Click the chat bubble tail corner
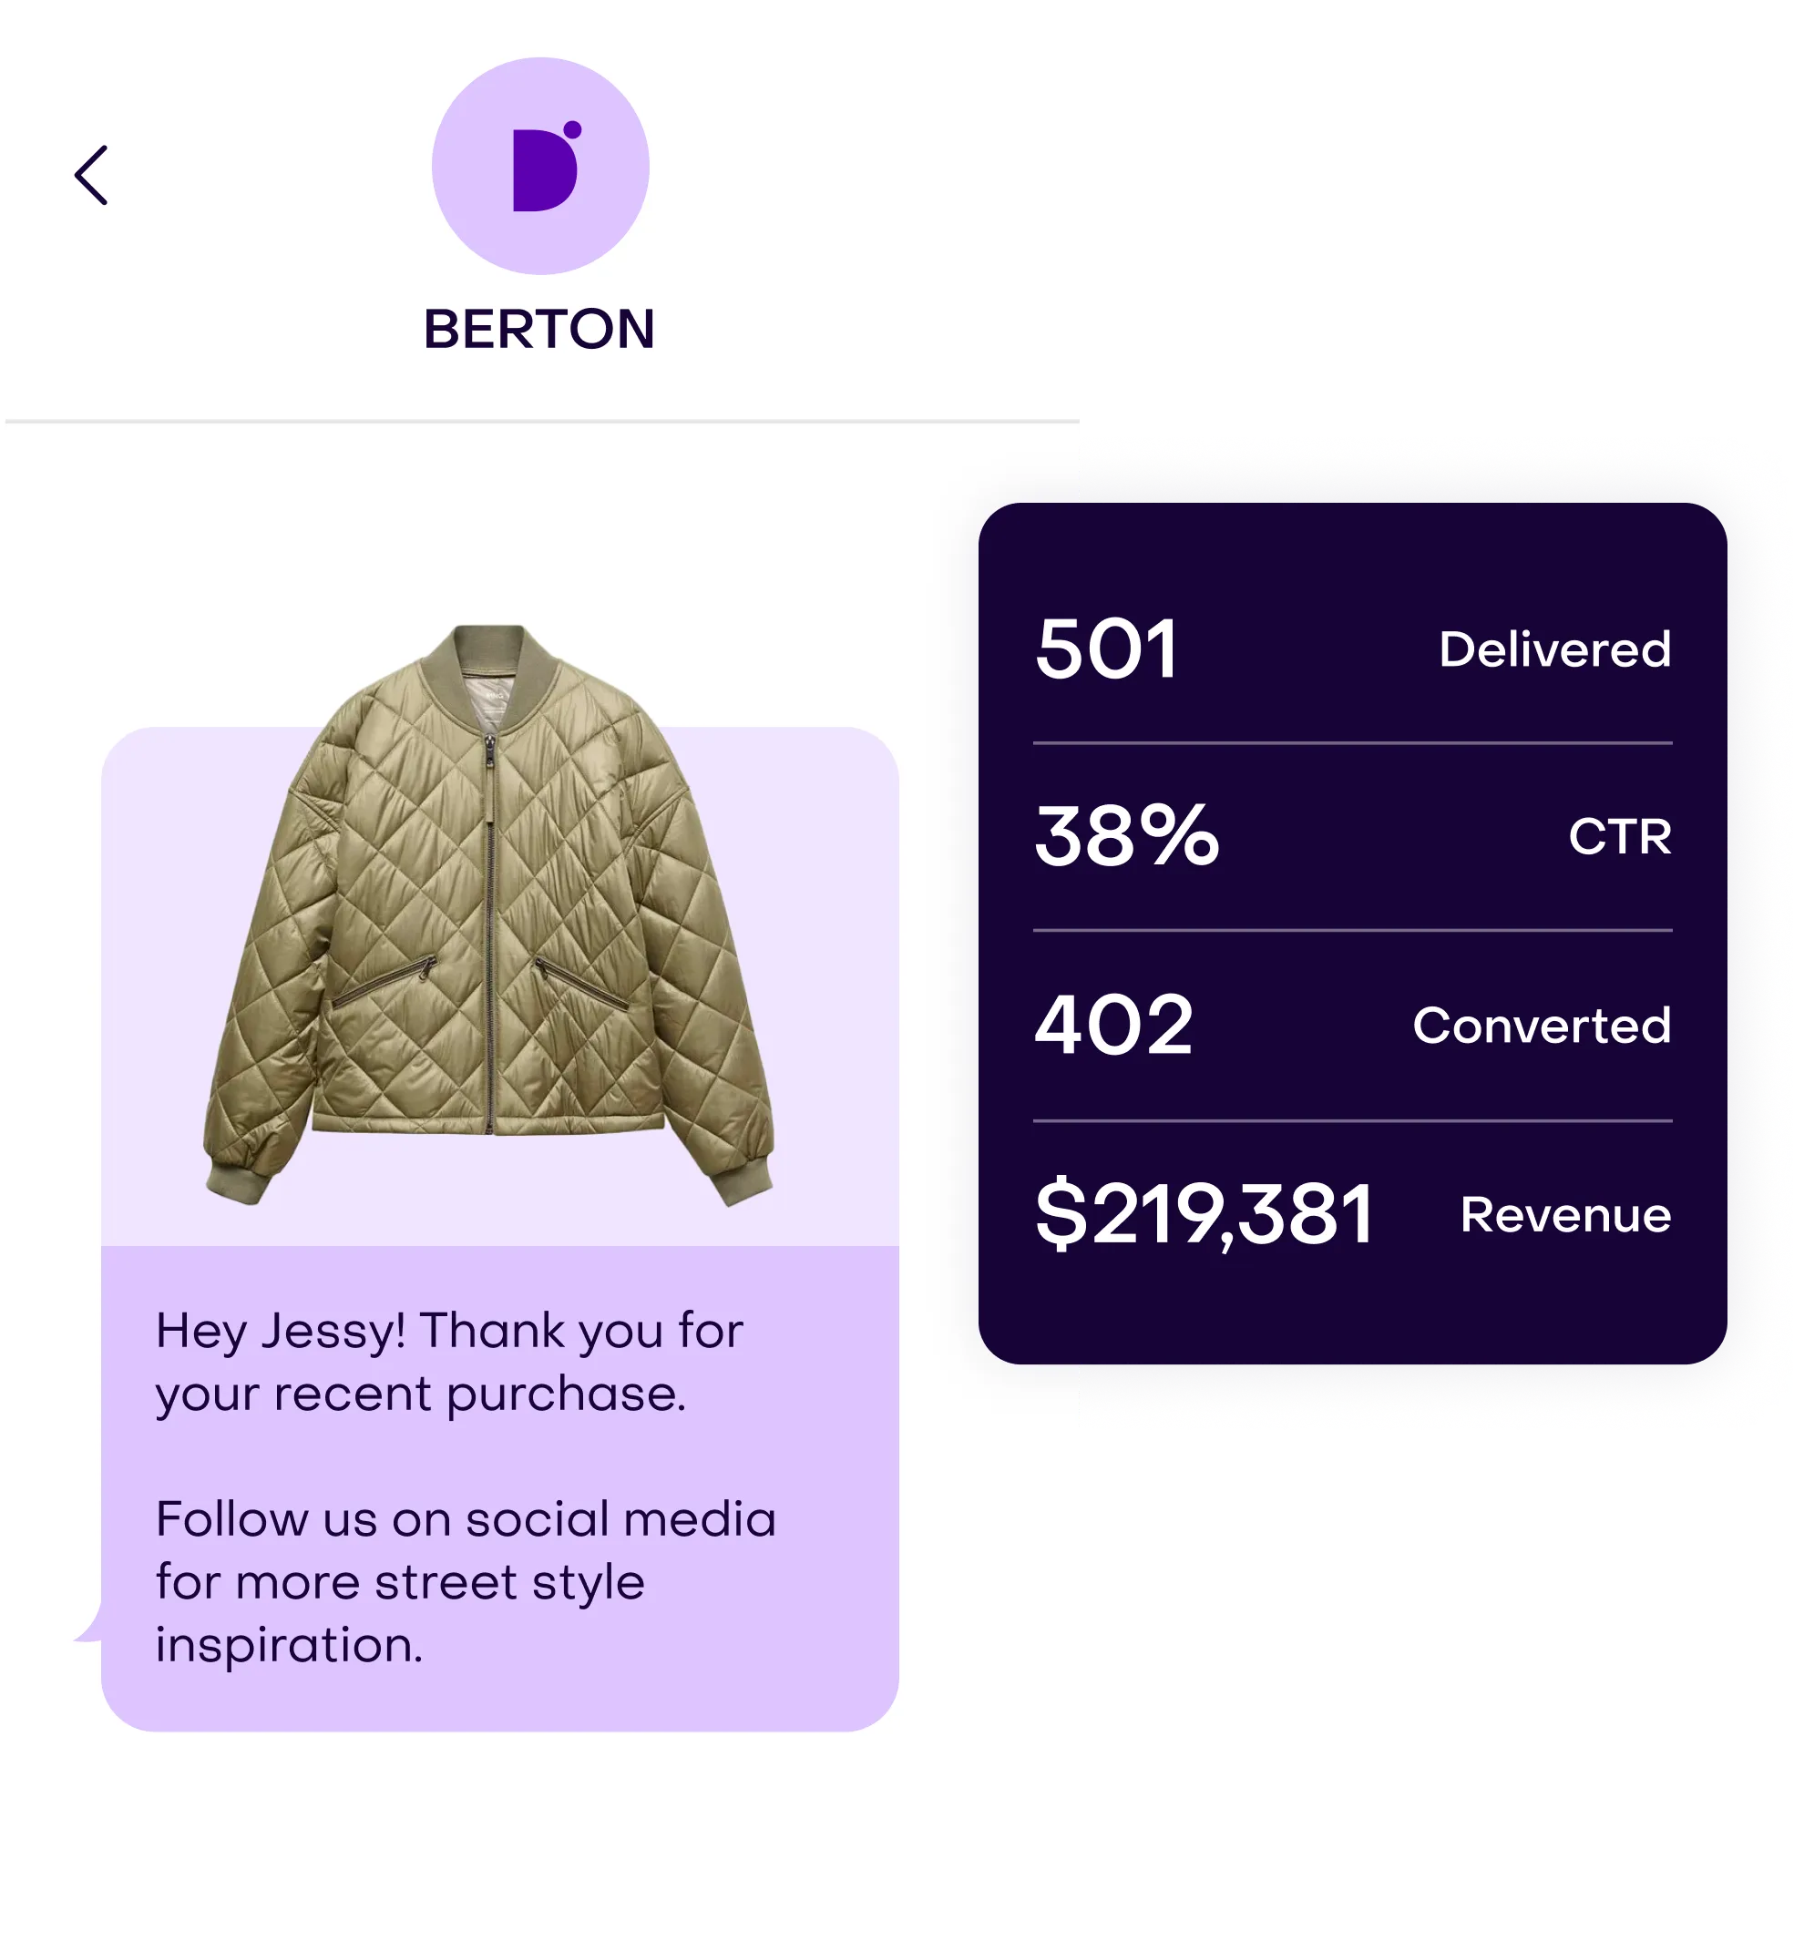This screenshot has width=1794, height=1951. (88, 1621)
